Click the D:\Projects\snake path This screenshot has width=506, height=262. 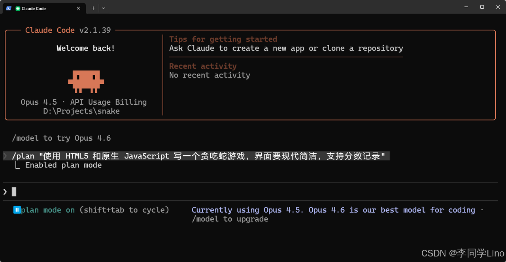[x=81, y=111]
